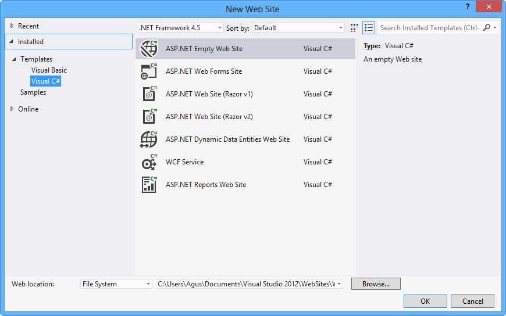Collapse the Installed section

[11, 42]
